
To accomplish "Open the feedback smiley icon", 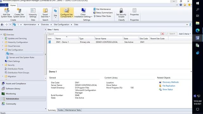I will pos(189,5).
